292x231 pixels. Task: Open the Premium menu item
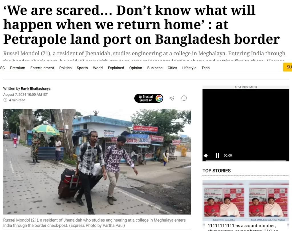[17, 68]
